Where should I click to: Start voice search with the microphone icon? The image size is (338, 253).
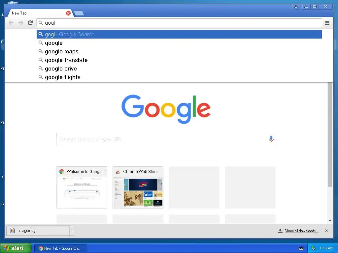click(x=271, y=139)
